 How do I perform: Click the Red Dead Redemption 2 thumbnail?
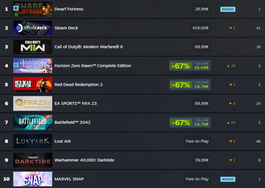[x=32, y=84]
